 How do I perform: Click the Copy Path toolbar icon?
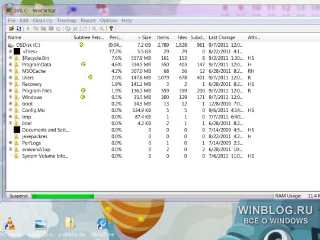coord(36,28)
